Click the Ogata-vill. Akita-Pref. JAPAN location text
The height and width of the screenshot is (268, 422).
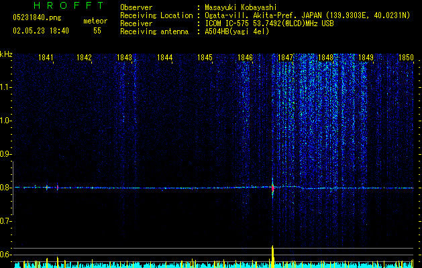point(307,16)
